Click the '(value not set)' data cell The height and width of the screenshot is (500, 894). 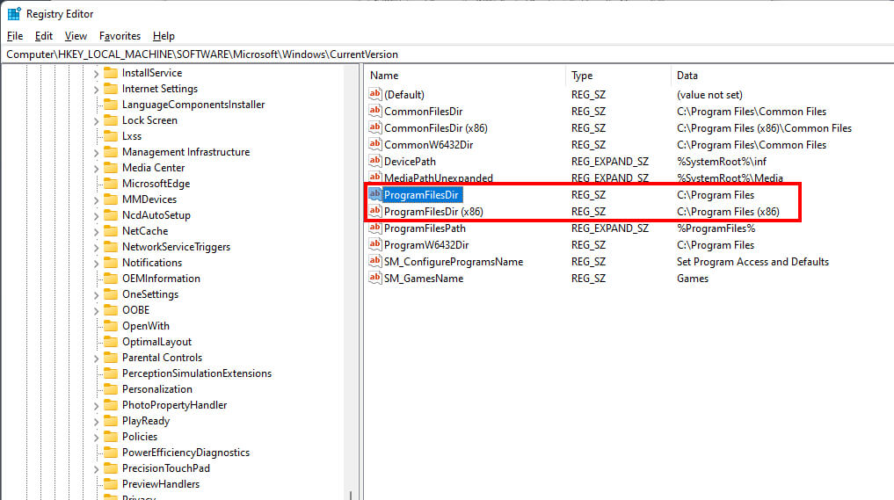tap(710, 95)
